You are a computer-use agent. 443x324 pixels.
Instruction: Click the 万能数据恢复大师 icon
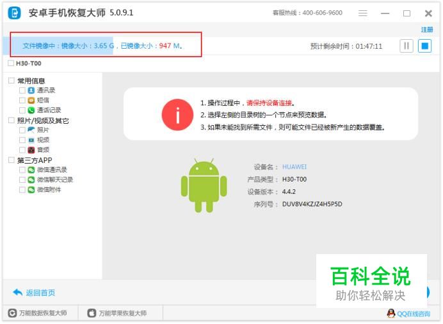pyautogui.click(x=12, y=313)
